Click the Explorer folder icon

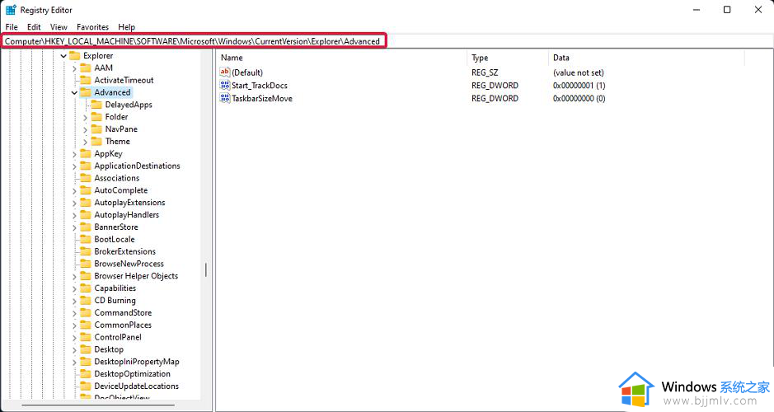(74, 55)
